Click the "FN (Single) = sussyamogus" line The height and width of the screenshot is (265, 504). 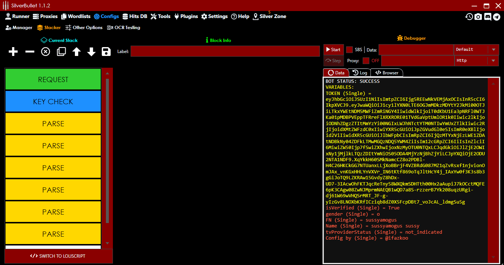click(361, 220)
